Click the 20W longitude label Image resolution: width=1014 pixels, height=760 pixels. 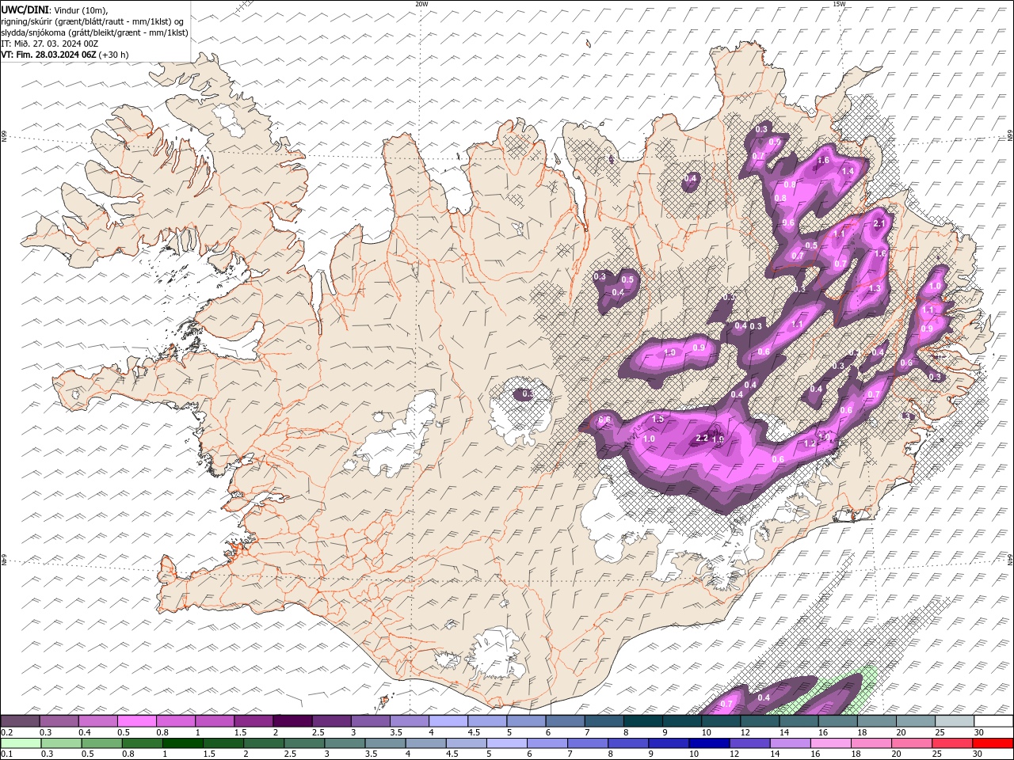coord(421,4)
